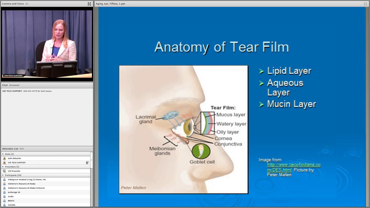
Task: Click the Goblet cell label in diagram
Action: 202,162
